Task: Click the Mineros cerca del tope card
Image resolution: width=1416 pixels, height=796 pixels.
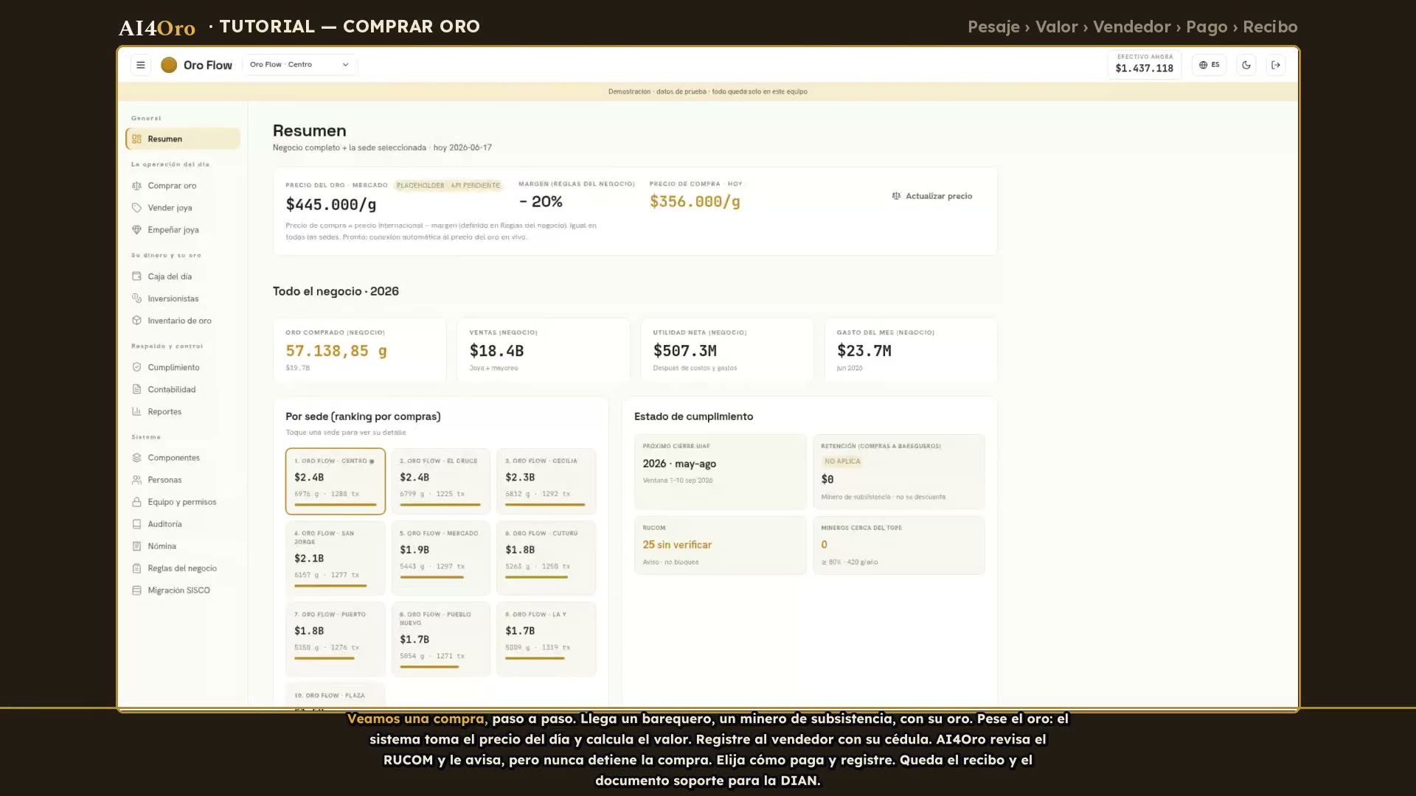Action: pos(898,545)
